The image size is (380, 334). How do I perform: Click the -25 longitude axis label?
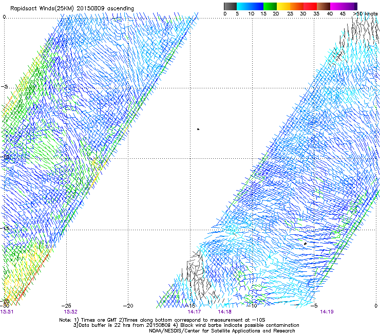(x=66, y=306)
